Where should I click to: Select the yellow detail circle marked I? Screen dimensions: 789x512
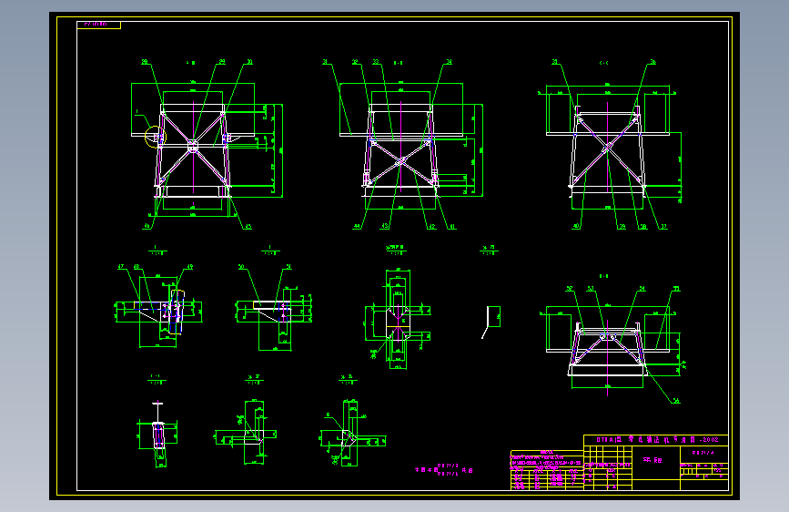[155, 137]
